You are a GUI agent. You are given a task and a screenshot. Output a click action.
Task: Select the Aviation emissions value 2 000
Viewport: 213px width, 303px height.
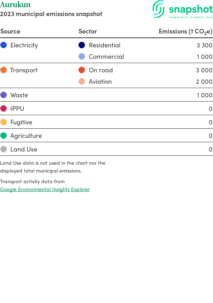(204, 82)
